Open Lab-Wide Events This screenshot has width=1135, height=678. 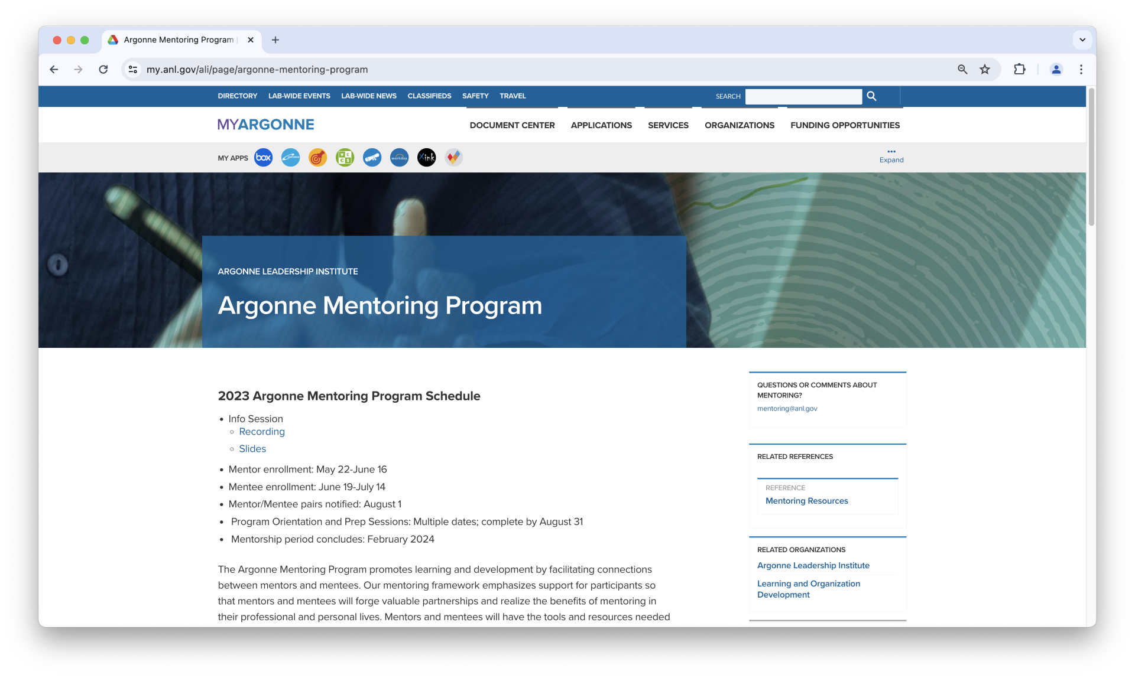(299, 96)
